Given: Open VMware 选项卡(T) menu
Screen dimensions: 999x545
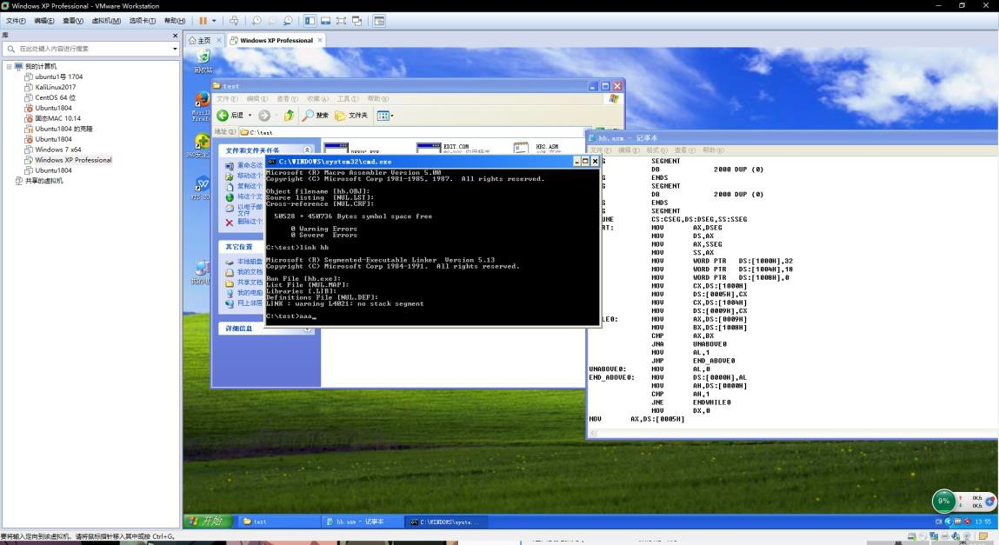Looking at the screenshot, I should coord(143,21).
